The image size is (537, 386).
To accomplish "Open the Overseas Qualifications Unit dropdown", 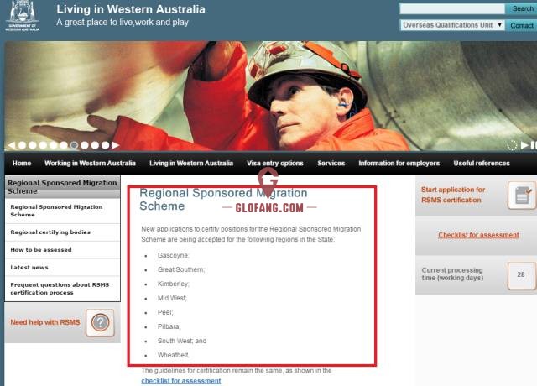I will [452, 25].
